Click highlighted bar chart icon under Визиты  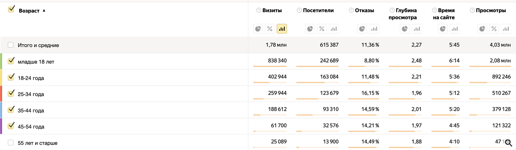[x=282, y=29]
